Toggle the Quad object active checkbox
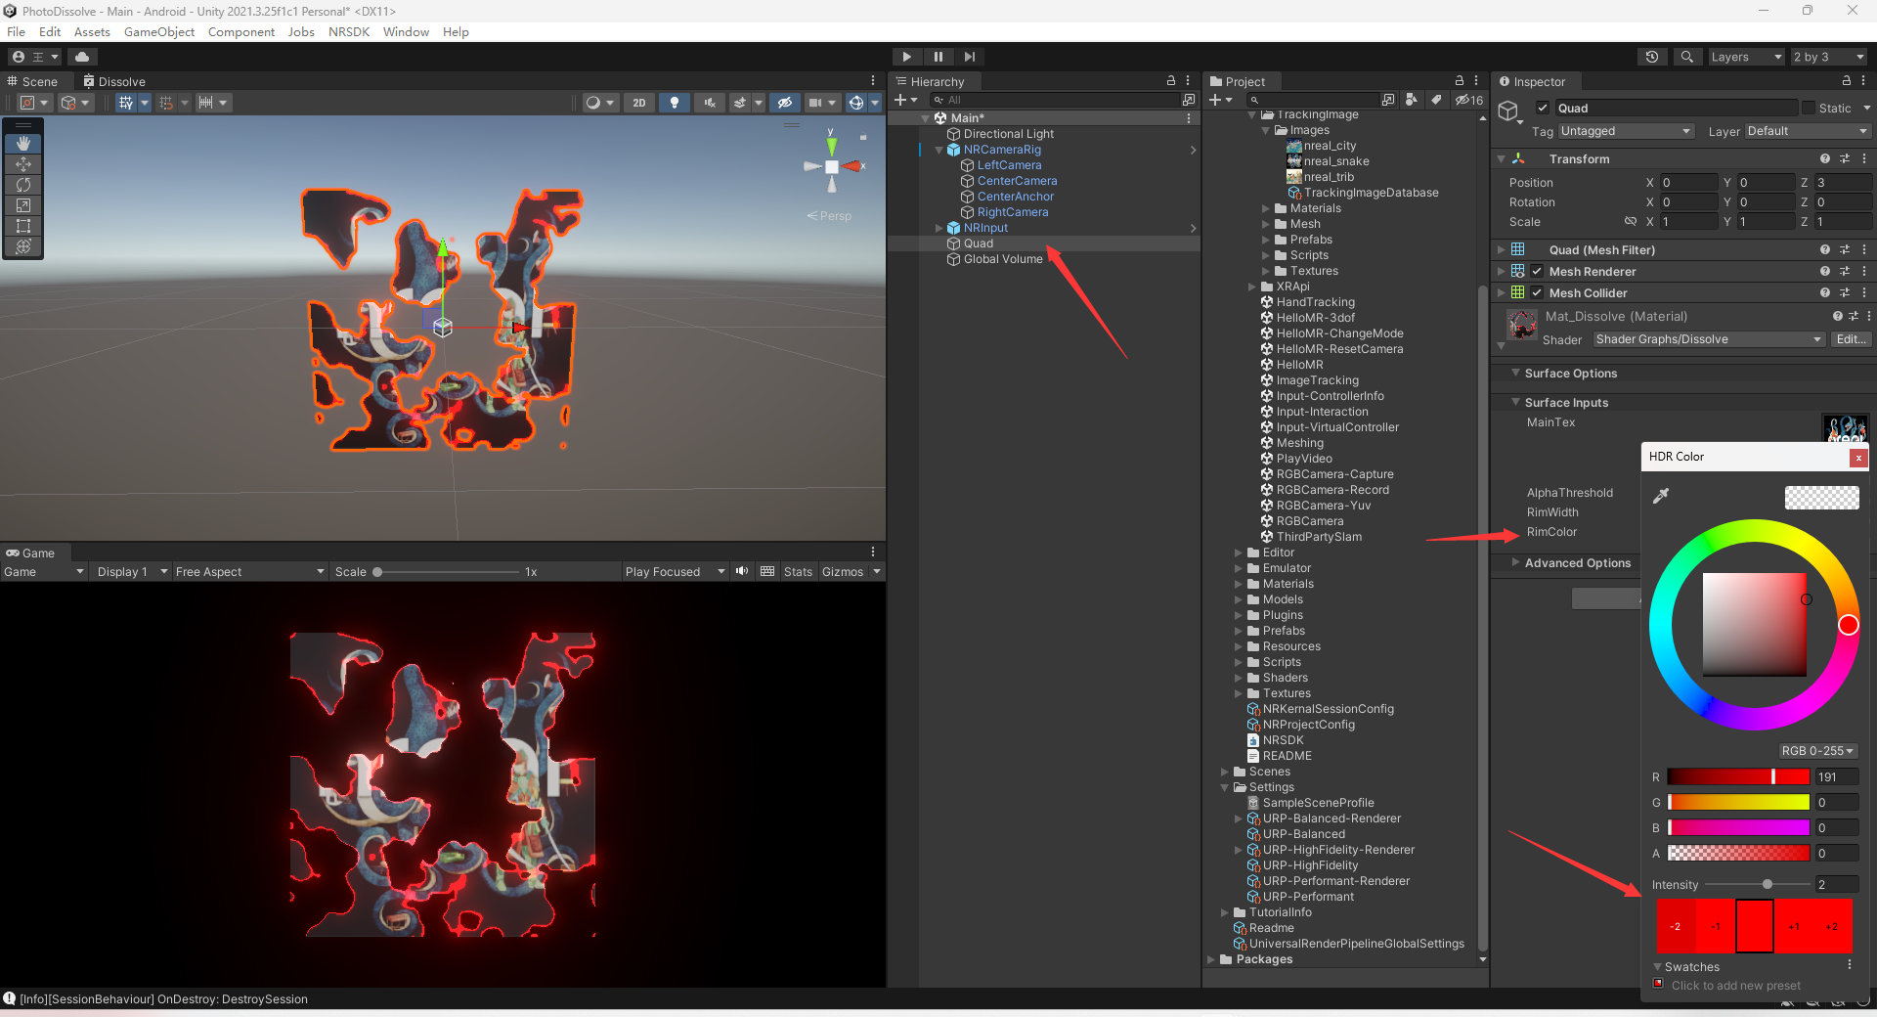 pos(1543,109)
